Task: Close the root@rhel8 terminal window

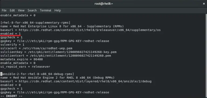Action: [204, 4]
